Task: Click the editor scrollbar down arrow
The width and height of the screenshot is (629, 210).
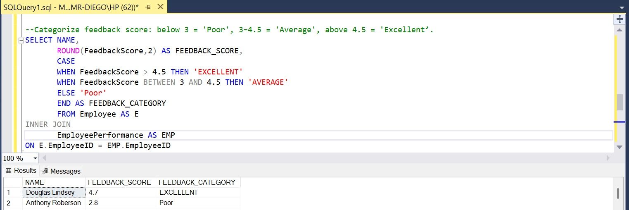Action: coord(620,147)
